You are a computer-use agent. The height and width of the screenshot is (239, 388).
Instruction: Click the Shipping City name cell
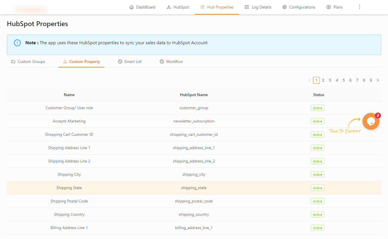click(x=69, y=174)
